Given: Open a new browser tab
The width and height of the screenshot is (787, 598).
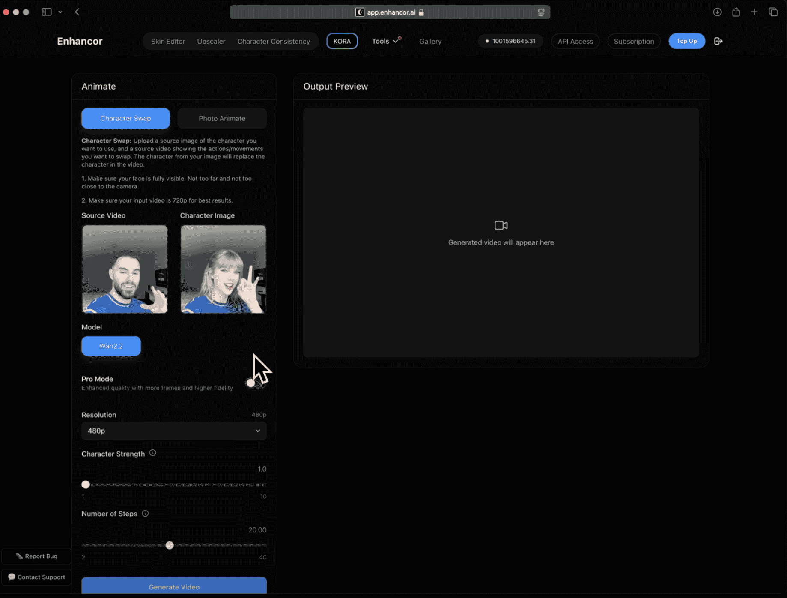Looking at the screenshot, I should 754,12.
